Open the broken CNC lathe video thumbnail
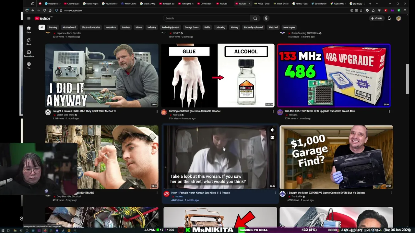 click(x=101, y=75)
